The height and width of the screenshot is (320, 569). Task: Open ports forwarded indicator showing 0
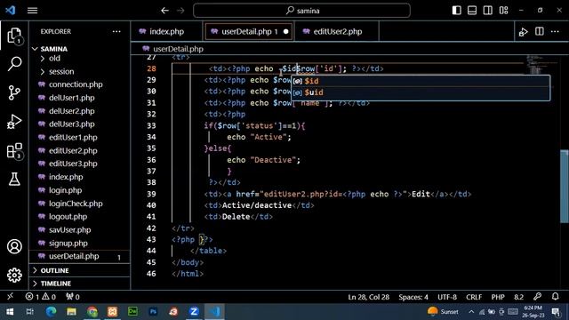point(73,297)
